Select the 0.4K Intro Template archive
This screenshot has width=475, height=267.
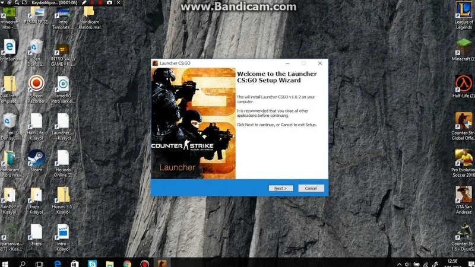click(9, 90)
